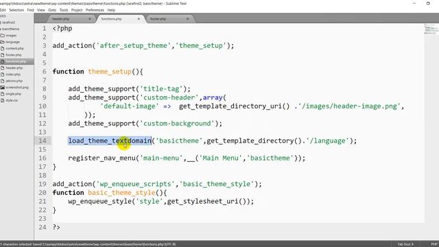Image resolution: width=439 pixels, height=247 pixels.
Task: Select functions.php in the sidebar
Action: click(16, 61)
